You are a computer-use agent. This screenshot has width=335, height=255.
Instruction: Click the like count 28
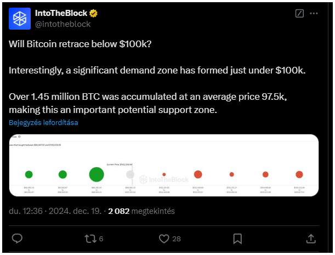pyautogui.click(x=177, y=239)
